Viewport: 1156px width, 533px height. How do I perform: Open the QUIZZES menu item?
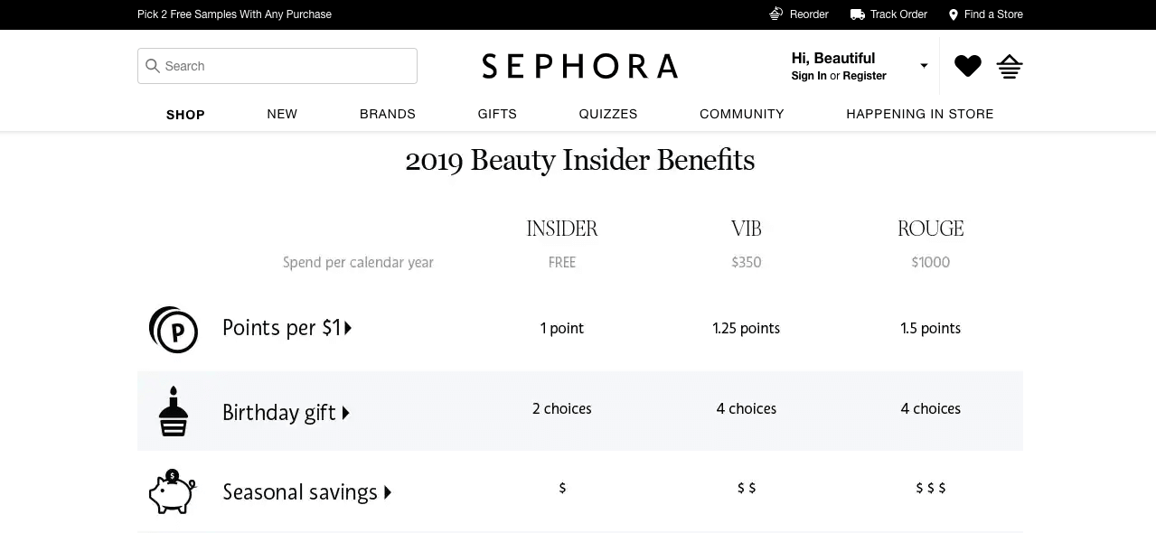click(608, 114)
